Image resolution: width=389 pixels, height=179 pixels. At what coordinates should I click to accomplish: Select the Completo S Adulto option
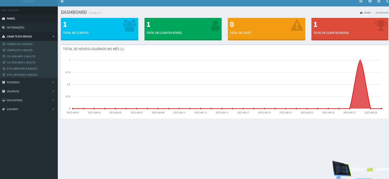coord(20,44)
